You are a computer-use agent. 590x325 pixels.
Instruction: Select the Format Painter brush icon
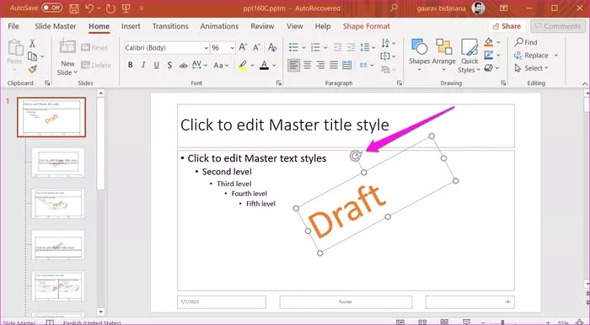coord(32,69)
